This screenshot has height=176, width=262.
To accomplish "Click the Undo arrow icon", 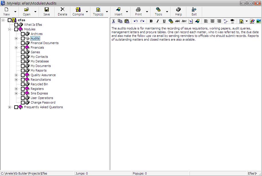I will [x=136, y=21].
